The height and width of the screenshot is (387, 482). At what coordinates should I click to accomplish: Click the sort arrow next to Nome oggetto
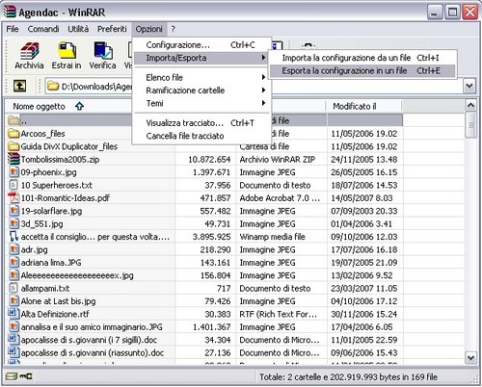pyautogui.click(x=79, y=106)
